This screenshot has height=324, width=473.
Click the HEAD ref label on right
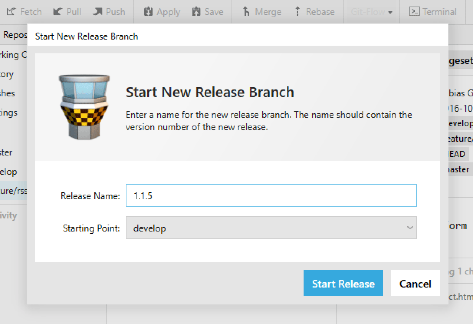457,154
